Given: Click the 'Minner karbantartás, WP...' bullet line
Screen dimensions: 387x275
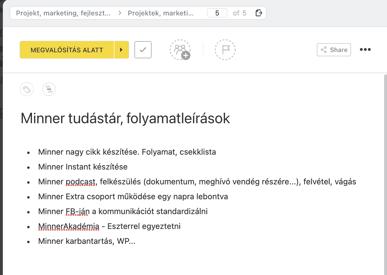Looking at the screenshot, I should [x=87, y=241].
